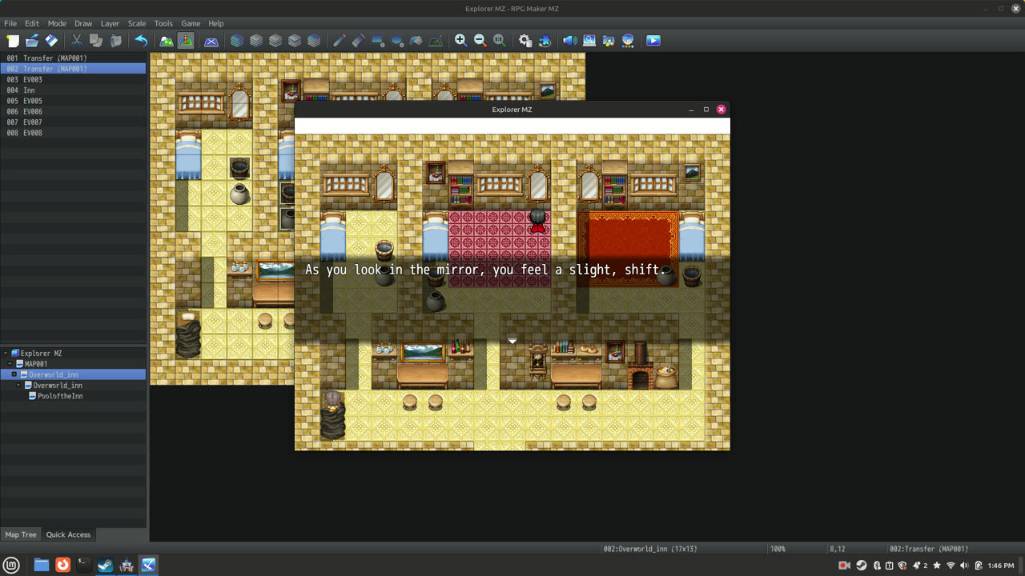The height and width of the screenshot is (576, 1025).
Task: Open the Terminal from taskbar
Action: pyautogui.click(x=84, y=565)
